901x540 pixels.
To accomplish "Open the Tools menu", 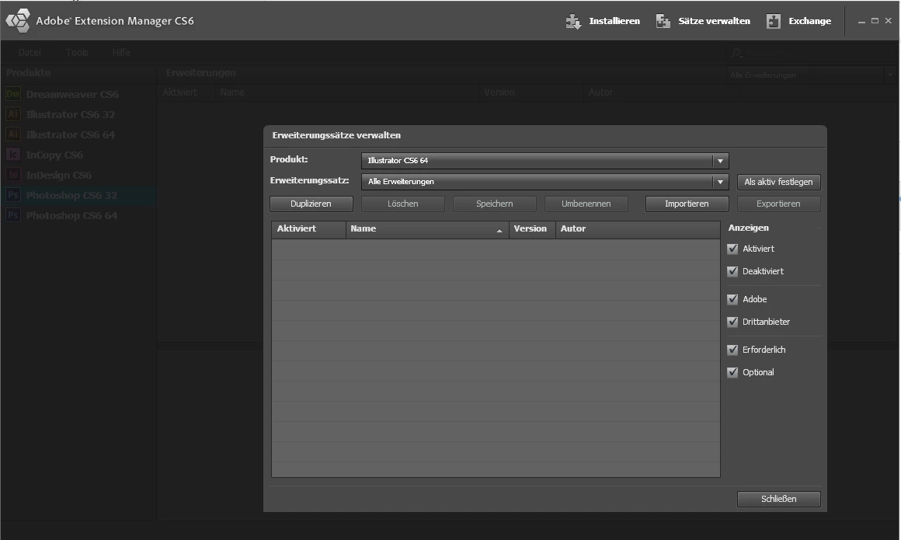I will [x=77, y=52].
